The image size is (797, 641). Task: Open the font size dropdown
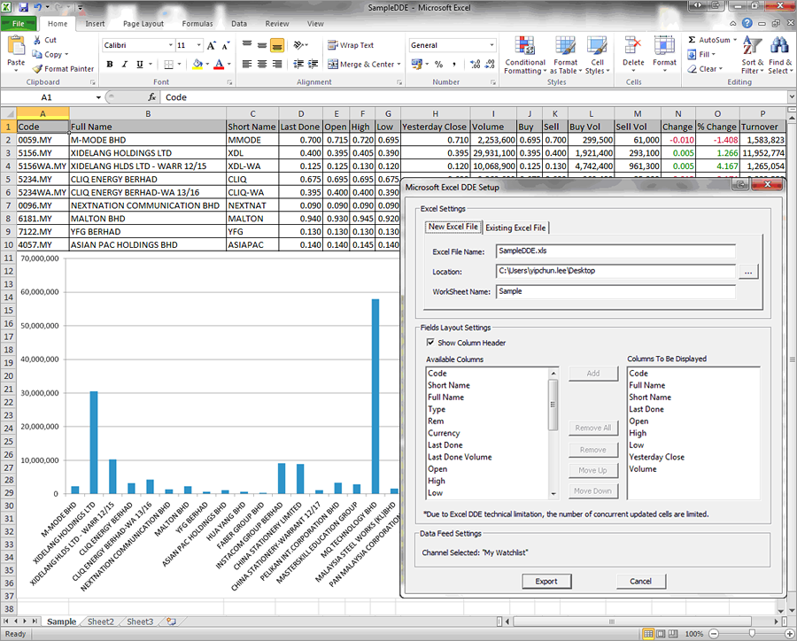tap(198, 45)
